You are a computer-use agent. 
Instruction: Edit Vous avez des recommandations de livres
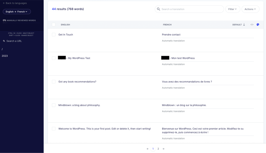coord(187,81)
